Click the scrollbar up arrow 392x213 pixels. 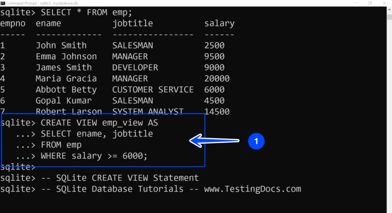389,10
